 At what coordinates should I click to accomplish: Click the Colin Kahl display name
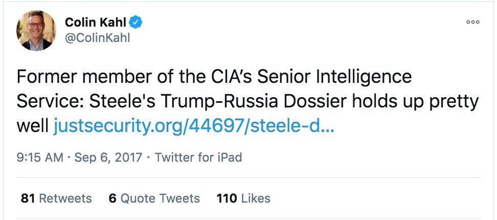[96, 22]
